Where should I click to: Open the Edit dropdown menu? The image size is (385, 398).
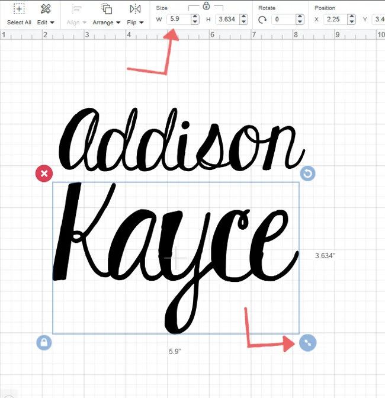(x=46, y=23)
